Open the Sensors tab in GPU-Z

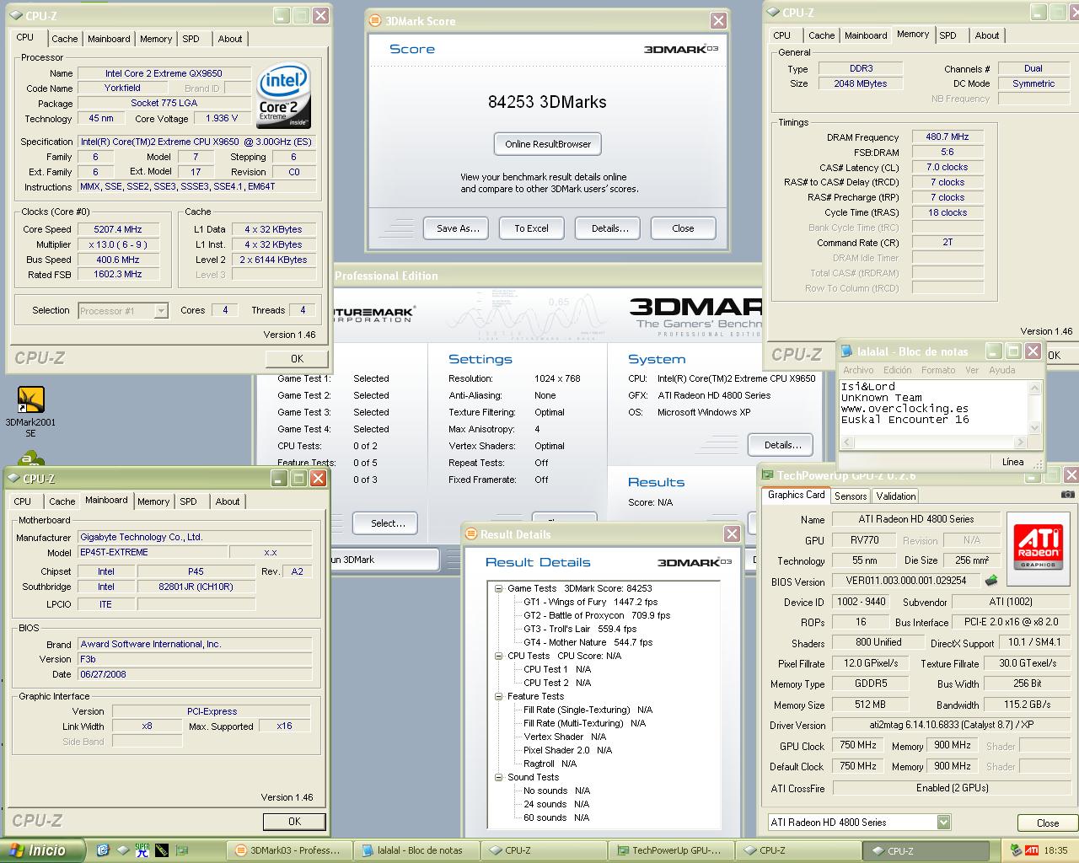pos(851,496)
